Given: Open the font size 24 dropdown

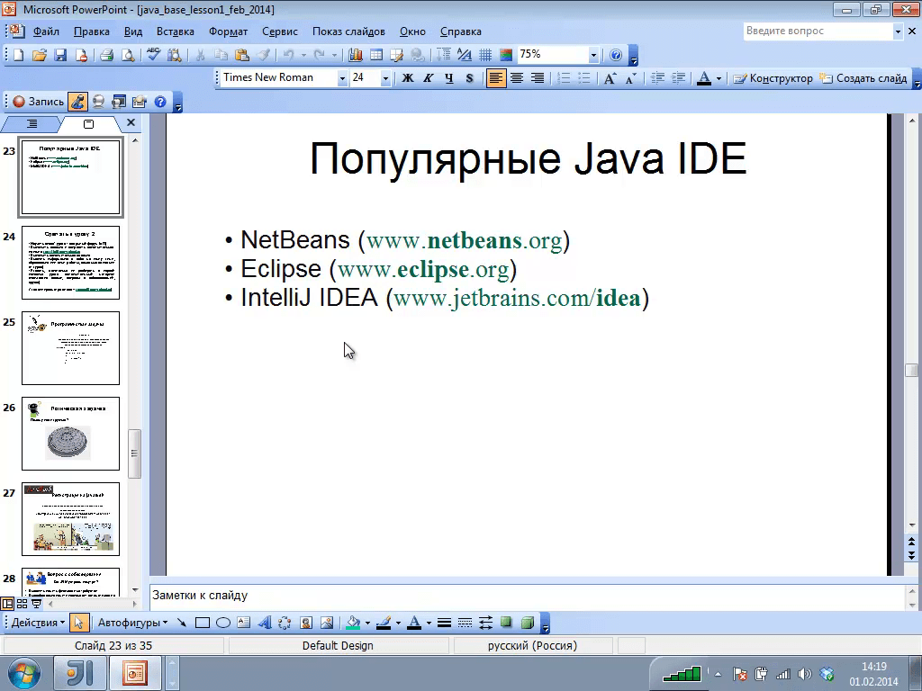Looking at the screenshot, I should click(x=385, y=78).
